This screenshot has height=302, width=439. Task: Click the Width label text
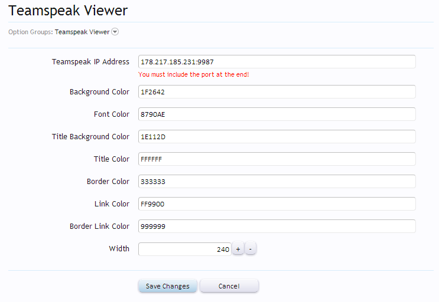(x=119, y=249)
